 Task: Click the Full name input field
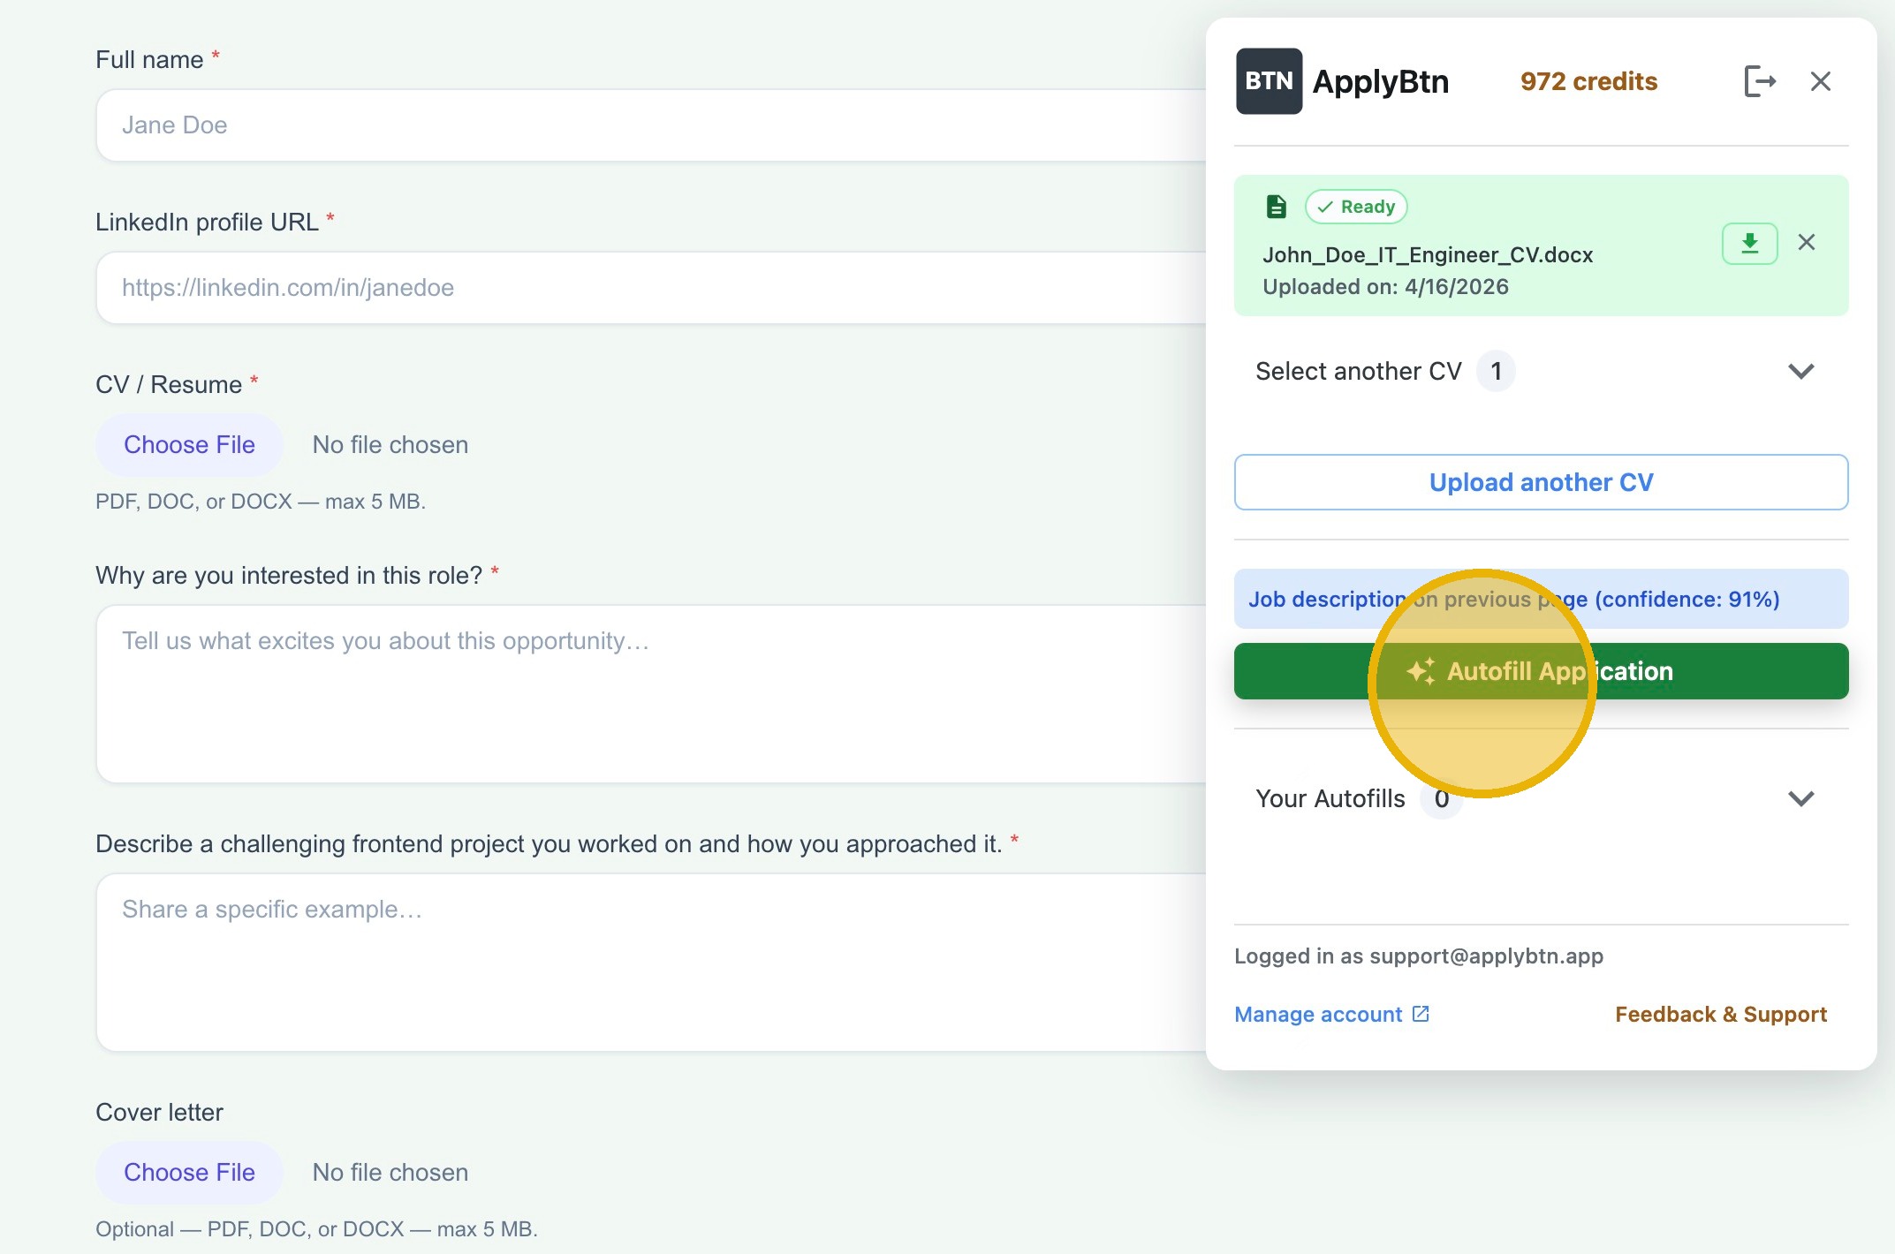(618, 125)
